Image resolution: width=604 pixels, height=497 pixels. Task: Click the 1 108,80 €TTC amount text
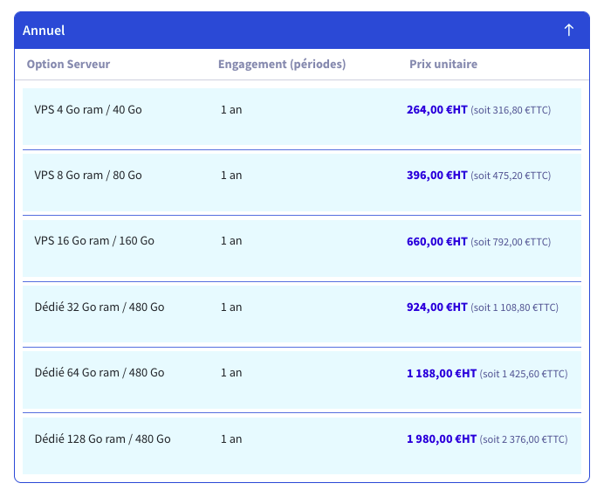524,307
